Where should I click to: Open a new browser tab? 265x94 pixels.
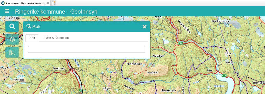(x=54, y=3)
